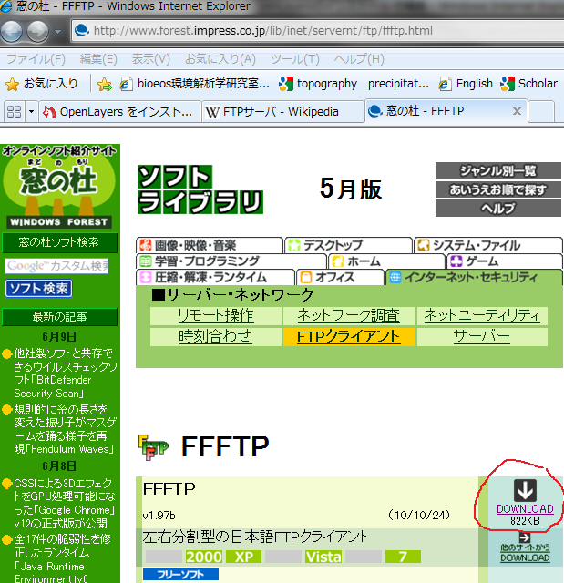Select the ゲーム category tab

505,261
